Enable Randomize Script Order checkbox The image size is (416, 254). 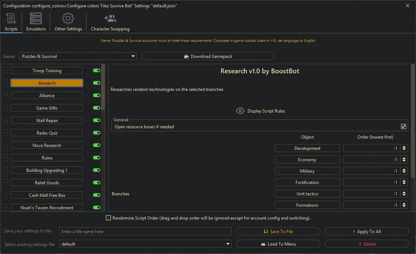pos(108,218)
